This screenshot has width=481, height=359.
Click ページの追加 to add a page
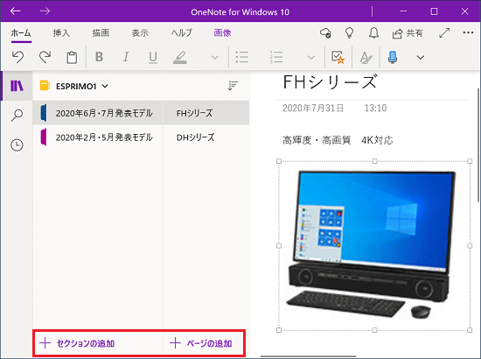pos(201,343)
